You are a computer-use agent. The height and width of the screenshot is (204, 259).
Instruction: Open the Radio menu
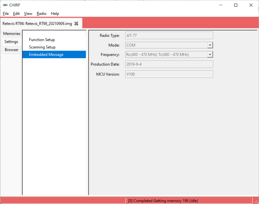[x=41, y=13]
